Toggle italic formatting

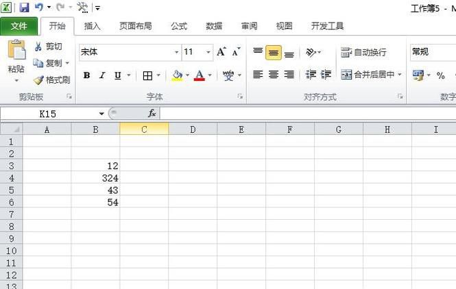coord(102,75)
